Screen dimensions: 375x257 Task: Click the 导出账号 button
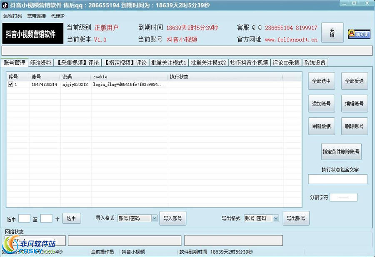[x=296, y=218]
